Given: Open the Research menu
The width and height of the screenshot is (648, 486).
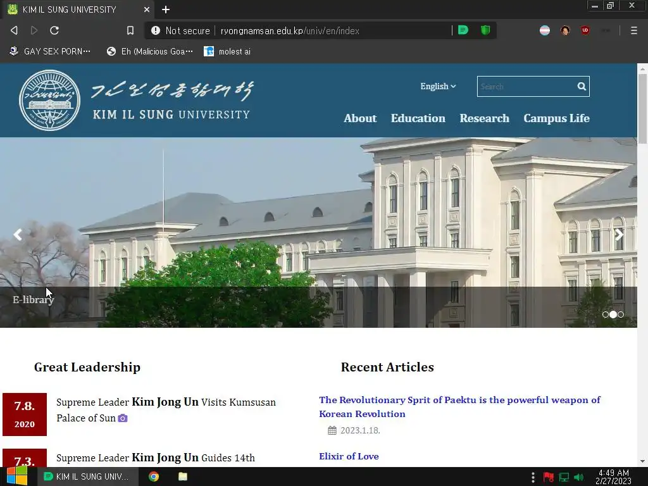Looking at the screenshot, I should pyautogui.click(x=484, y=118).
